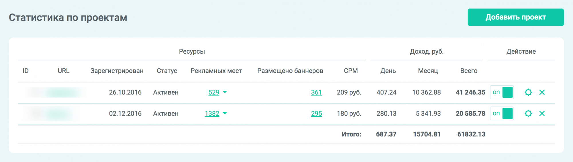Open the 361 placed banners link
Image resolution: width=573 pixels, height=162 pixels.
click(316, 92)
